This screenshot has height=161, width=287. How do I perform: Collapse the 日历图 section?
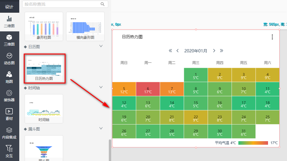click(101, 46)
